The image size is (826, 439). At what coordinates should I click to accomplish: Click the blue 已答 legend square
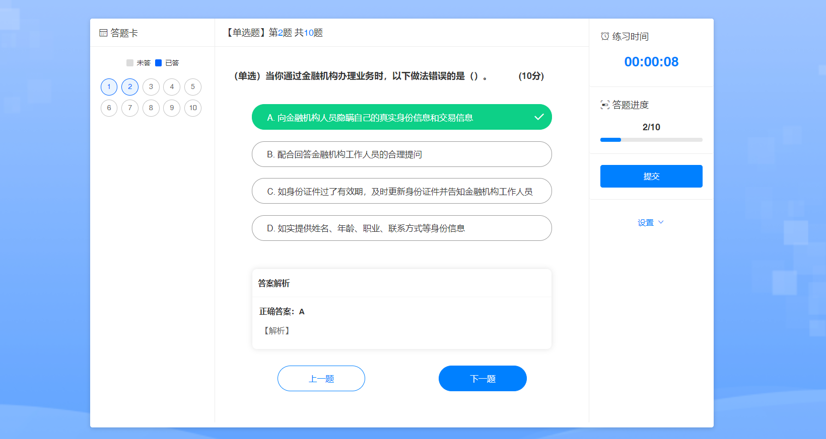[x=158, y=63]
